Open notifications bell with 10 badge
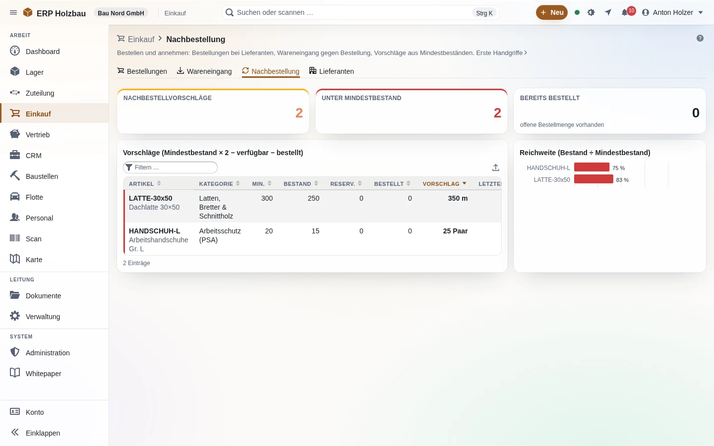Image resolution: width=714 pixels, height=446 pixels. click(x=628, y=12)
